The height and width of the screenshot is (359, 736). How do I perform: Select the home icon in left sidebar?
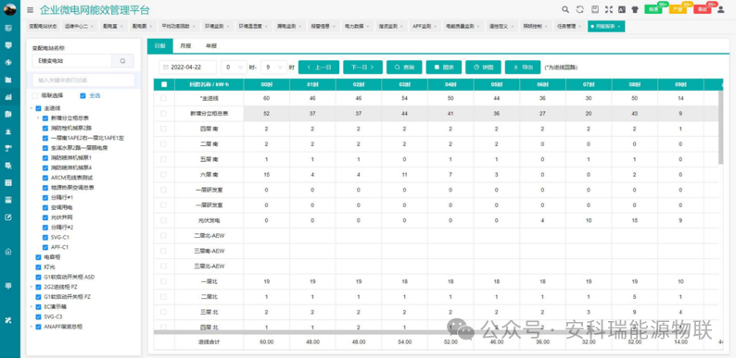pyautogui.click(x=8, y=252)
